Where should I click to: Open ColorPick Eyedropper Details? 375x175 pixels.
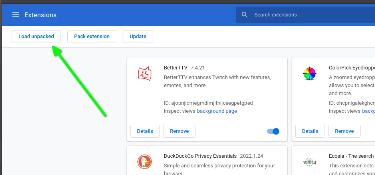pos(310,131)
